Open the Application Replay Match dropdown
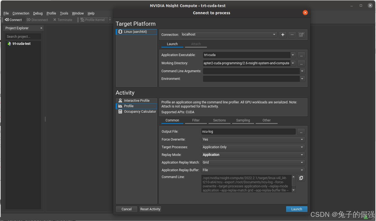The image size is (376, 221). [253, 162]
